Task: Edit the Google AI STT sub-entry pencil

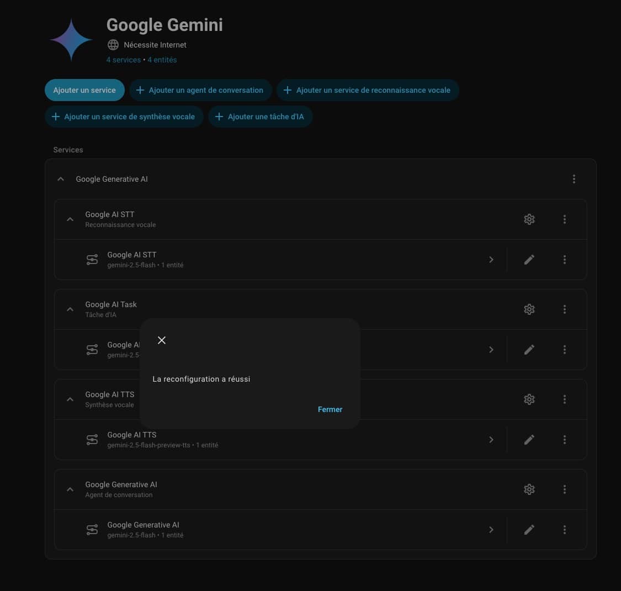Action: tap(529, 260)
